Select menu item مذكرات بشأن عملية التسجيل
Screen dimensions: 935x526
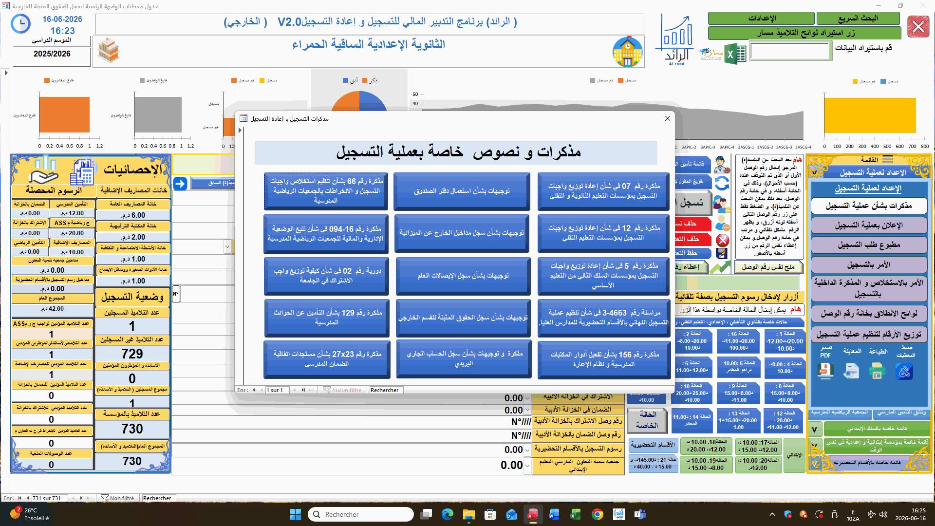[869, 206]
